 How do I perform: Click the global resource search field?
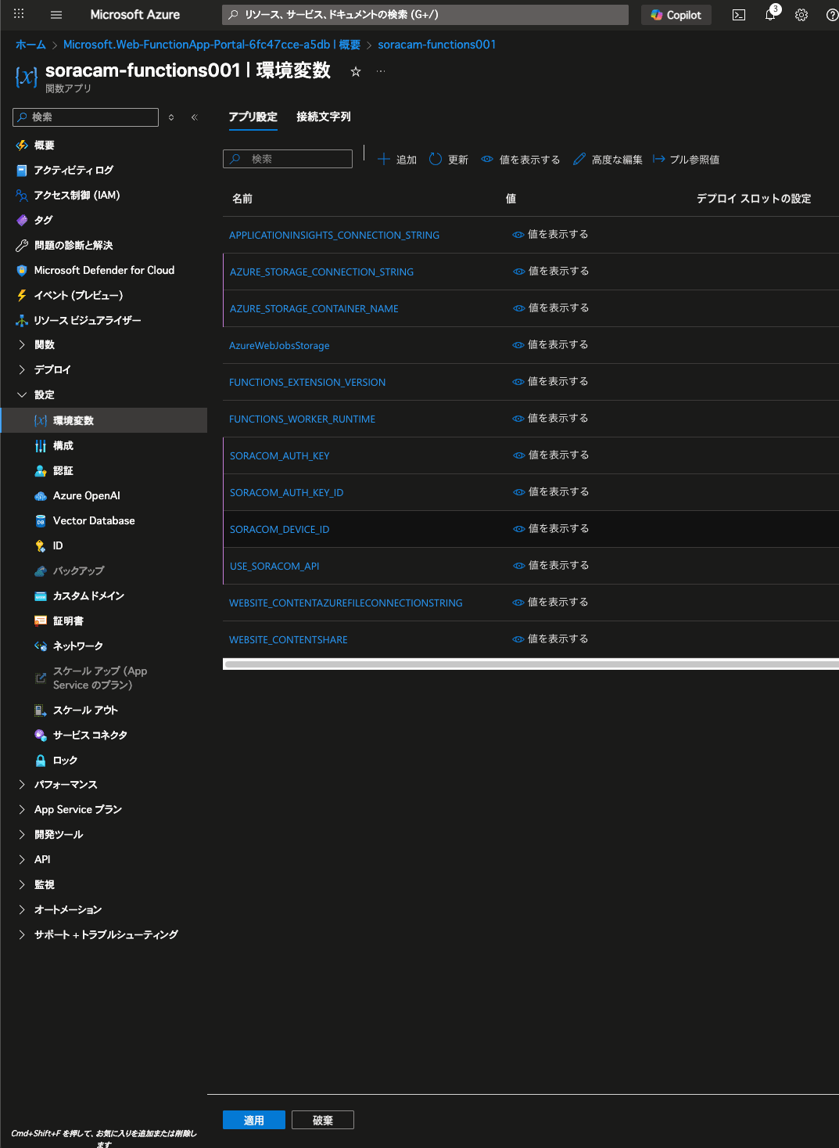click(x=425, y=15)
